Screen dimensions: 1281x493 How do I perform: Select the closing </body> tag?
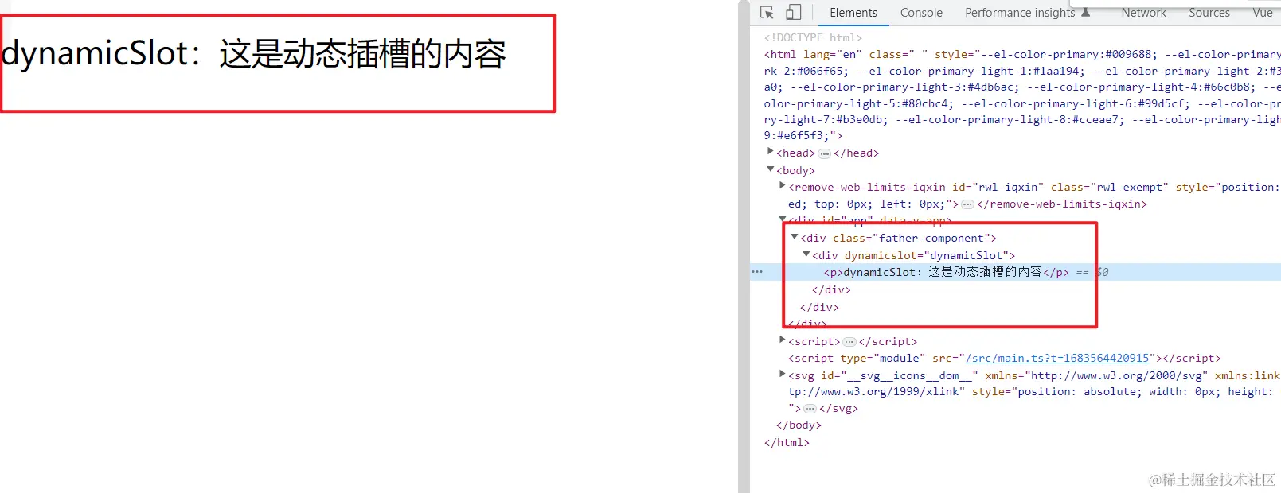pos(799,425)
